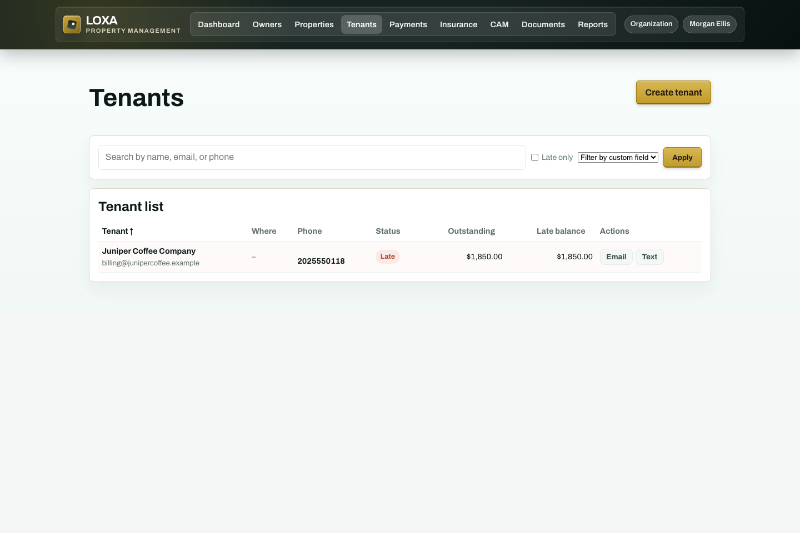The image size is (800, 533).
Task: Select the Tenants nav tab
Action: click(362, 24)
